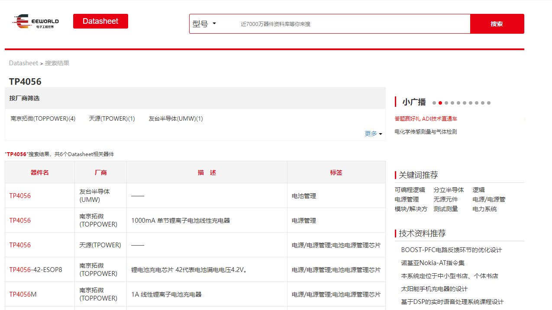Open keyword 无源元件

[446, 199]
